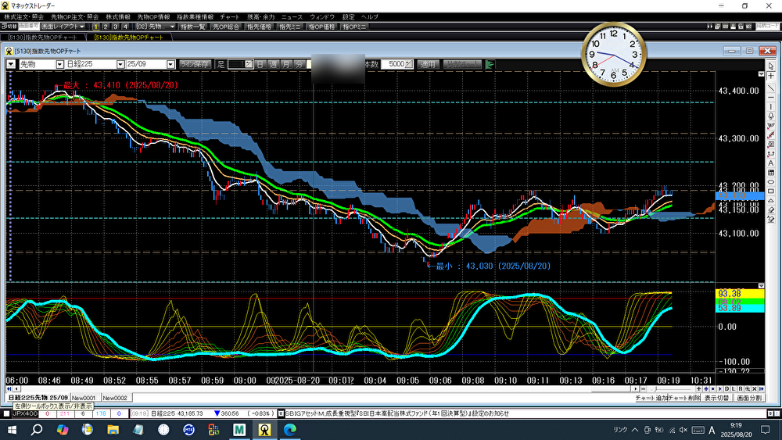782x440 pixels.
Task: Click the 画面分割 button
Action: (749, 398)
